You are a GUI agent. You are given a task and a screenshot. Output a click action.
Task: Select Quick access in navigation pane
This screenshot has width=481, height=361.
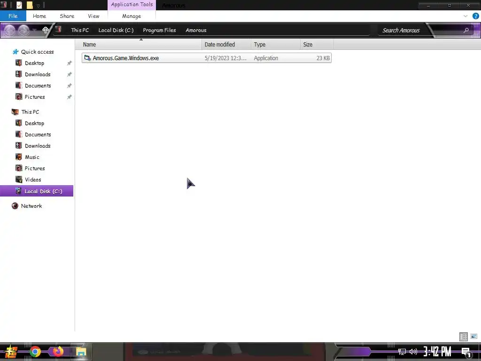pyautogui.click(x=38, y=52)
